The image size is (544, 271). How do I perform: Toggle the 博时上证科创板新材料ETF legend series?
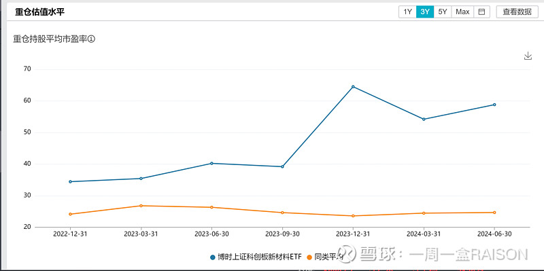[x=256, y=257]
